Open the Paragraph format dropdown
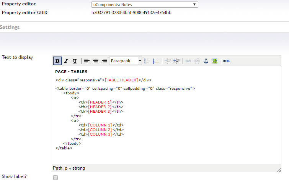Image resolution: width=289 pixels, height=183 pixels. (126, 61)
